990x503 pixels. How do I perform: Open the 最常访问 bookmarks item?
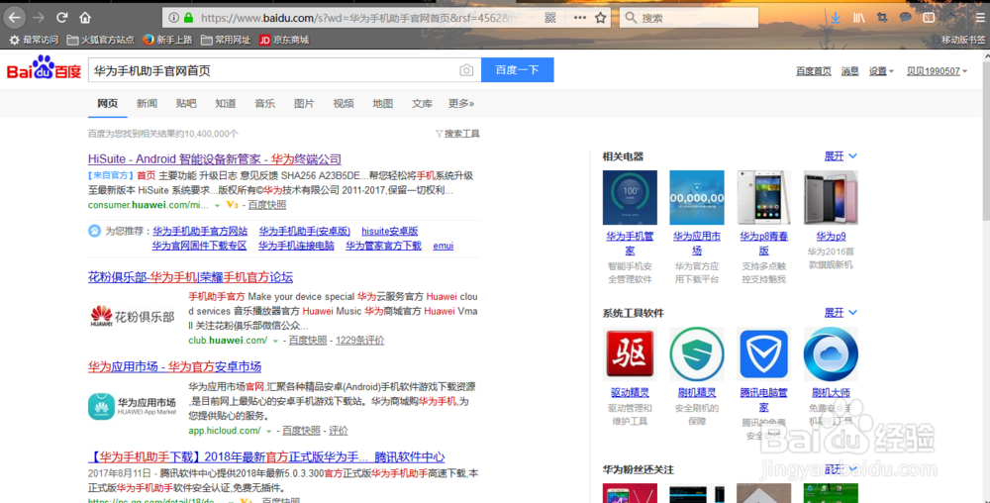34,40
